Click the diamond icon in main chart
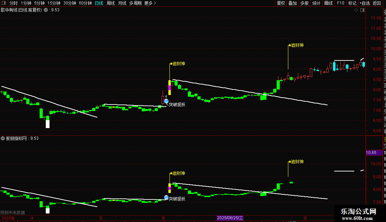The width and height of the screenshot is (386, 222). coord(356,10)
